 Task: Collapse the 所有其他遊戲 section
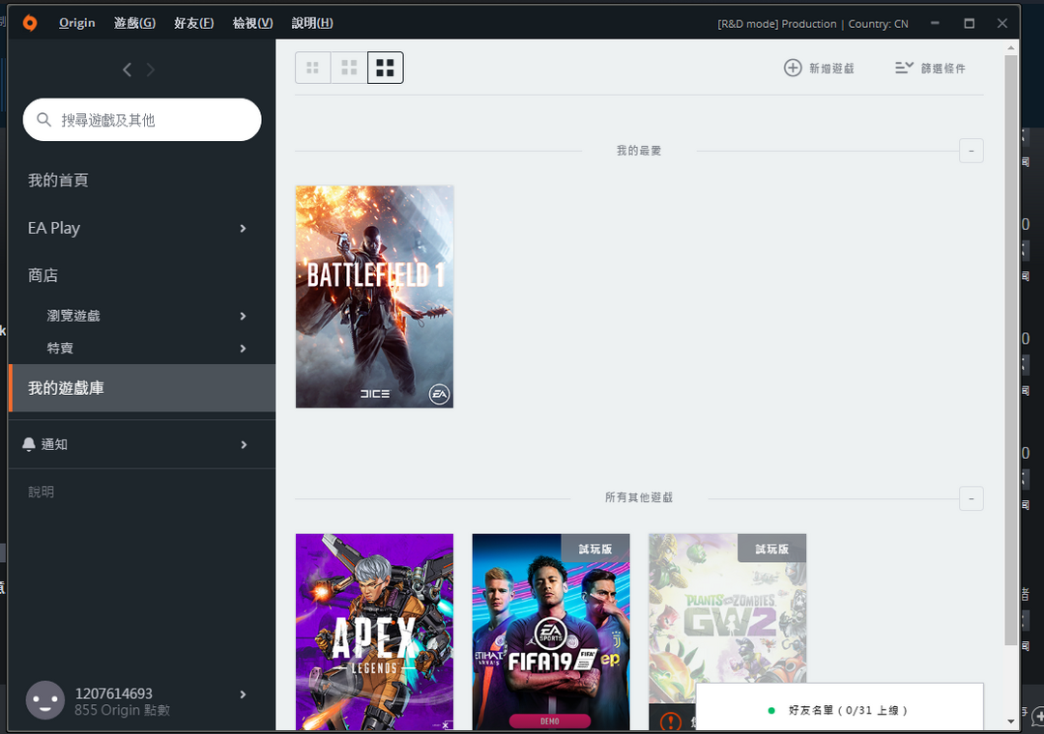971,498
